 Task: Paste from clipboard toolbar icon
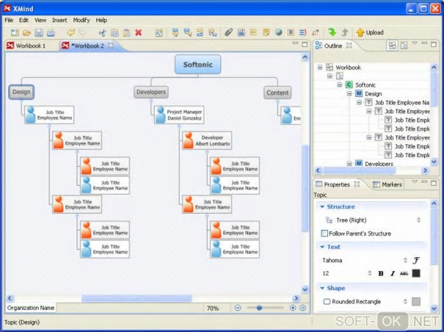127,33
